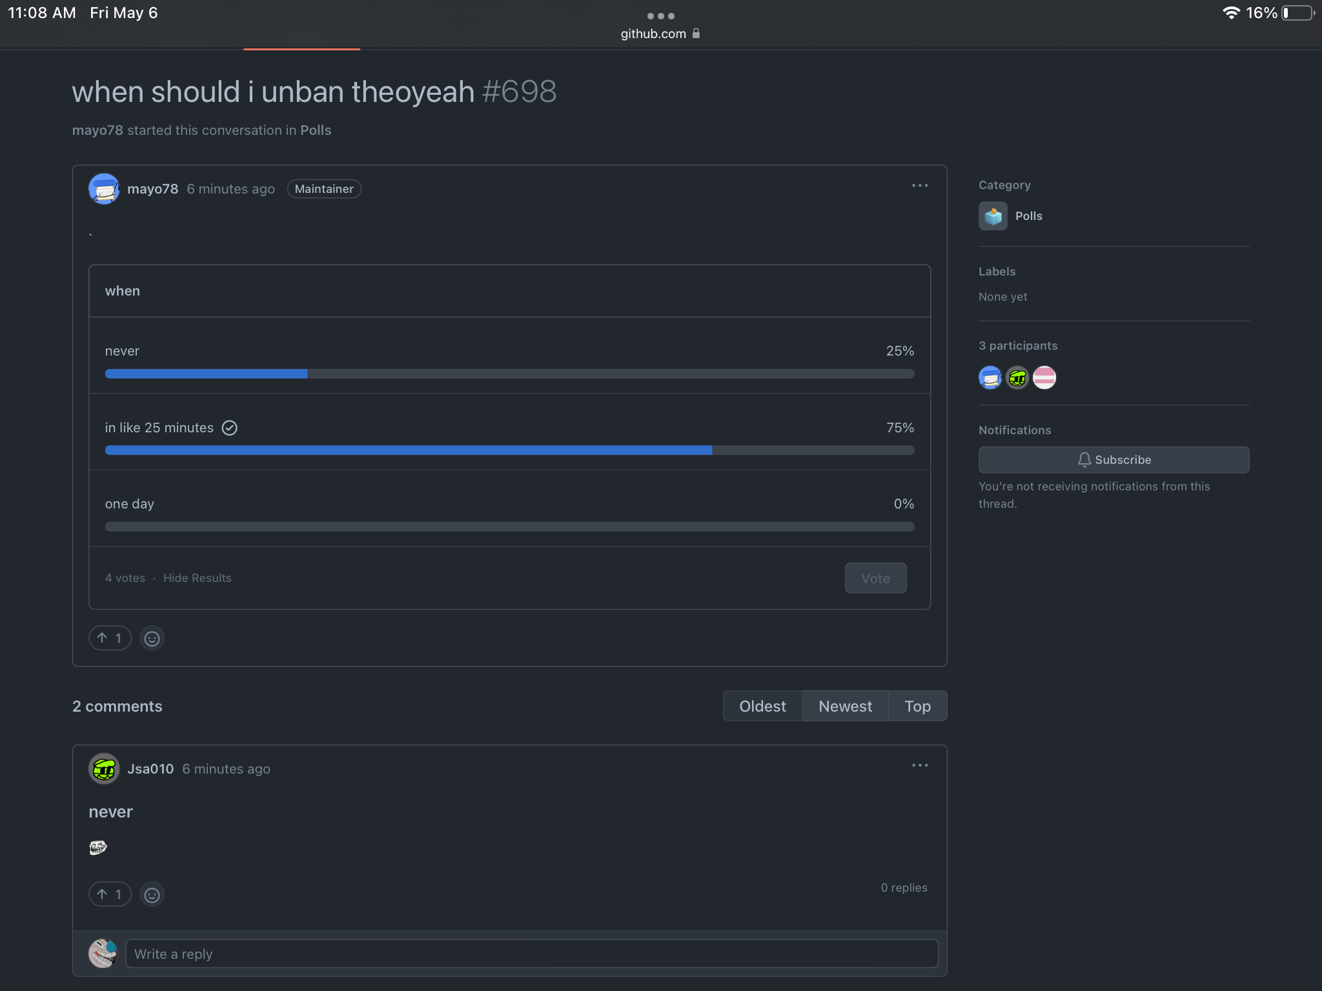Select the never poll option
This screenshot has height=991, width=1322.
click(x=122, y=351)
